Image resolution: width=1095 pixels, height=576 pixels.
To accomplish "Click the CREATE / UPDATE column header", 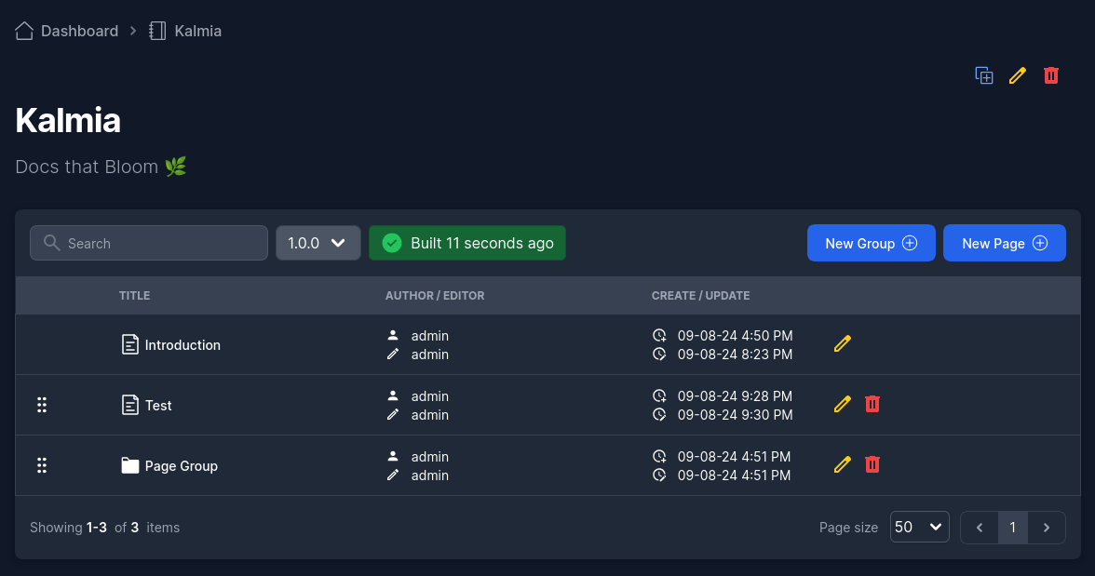I will tap(700, 295).
